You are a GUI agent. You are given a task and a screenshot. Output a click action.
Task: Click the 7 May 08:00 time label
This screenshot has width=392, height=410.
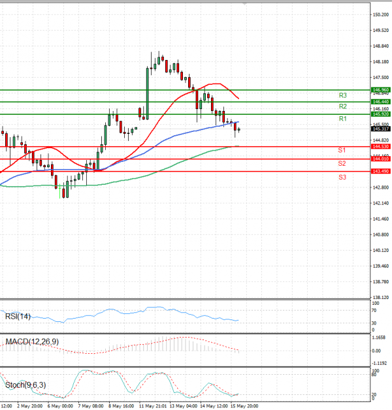point(91,406)
